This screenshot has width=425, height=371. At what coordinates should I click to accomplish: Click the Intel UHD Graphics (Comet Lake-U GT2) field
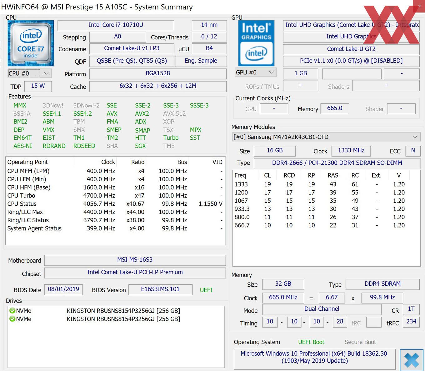click(351, 25)
